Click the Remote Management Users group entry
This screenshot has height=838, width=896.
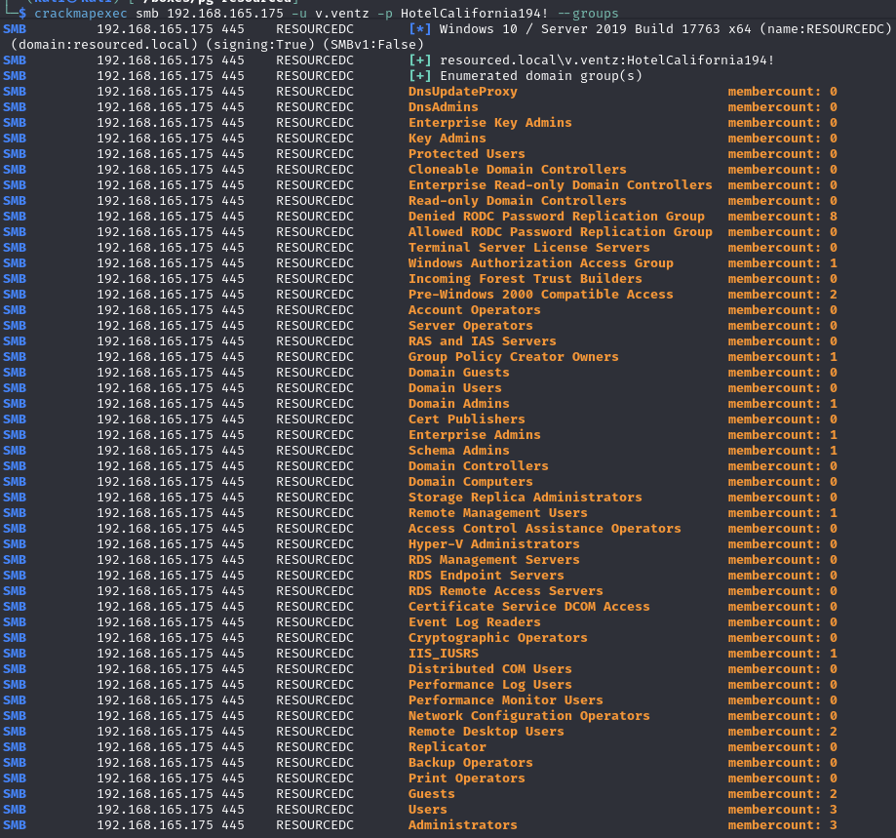coord(497,513)
